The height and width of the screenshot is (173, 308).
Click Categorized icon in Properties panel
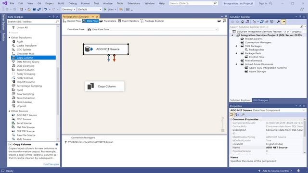coord(232,115)
